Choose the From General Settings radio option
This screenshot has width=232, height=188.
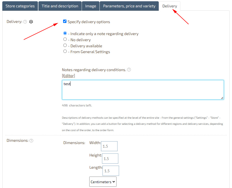[65, 52]
